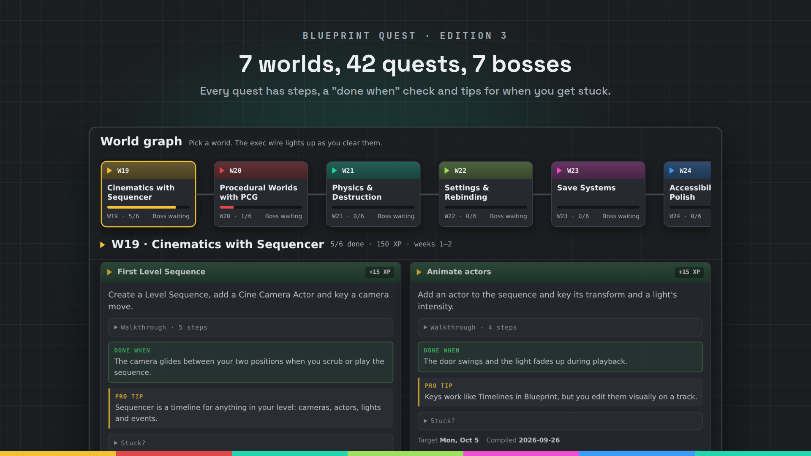The height and width of the screenshot is (456, 811).
Task: Click the yellow play icon on W19 card
Action: point(109,171)
